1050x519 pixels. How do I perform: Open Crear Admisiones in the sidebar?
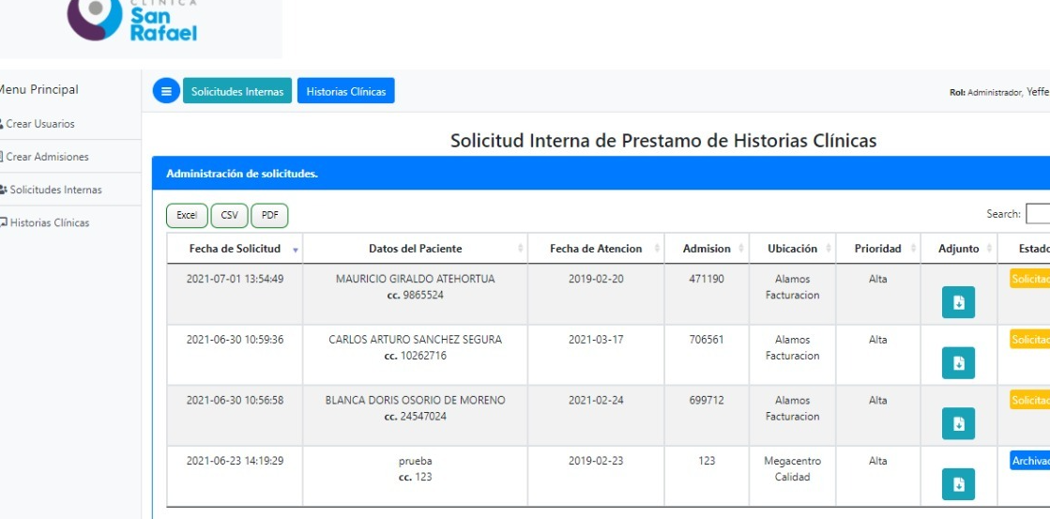(x=47, y=157)
